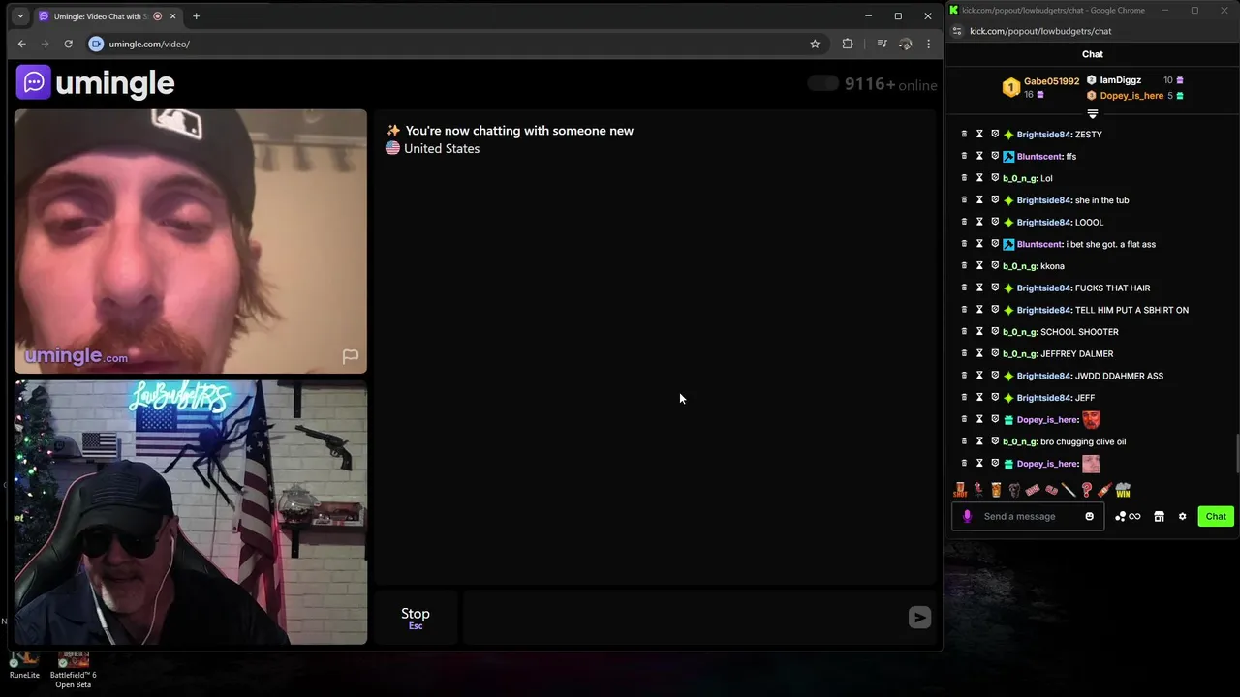Open Gabe051992 leaderboard entry

click(x=1040, y=87)
